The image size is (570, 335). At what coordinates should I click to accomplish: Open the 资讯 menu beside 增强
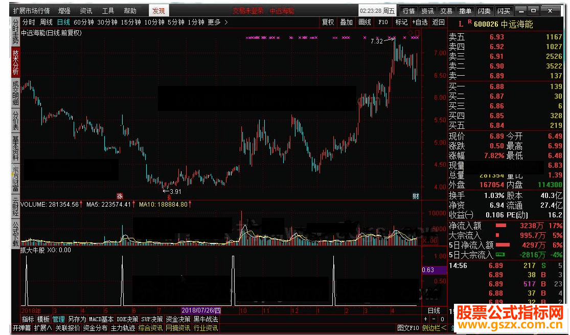(86, 11)
